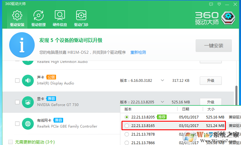Click the 一键安装 button
Viewport: 241px width, 145px height.
pos(213,46)
